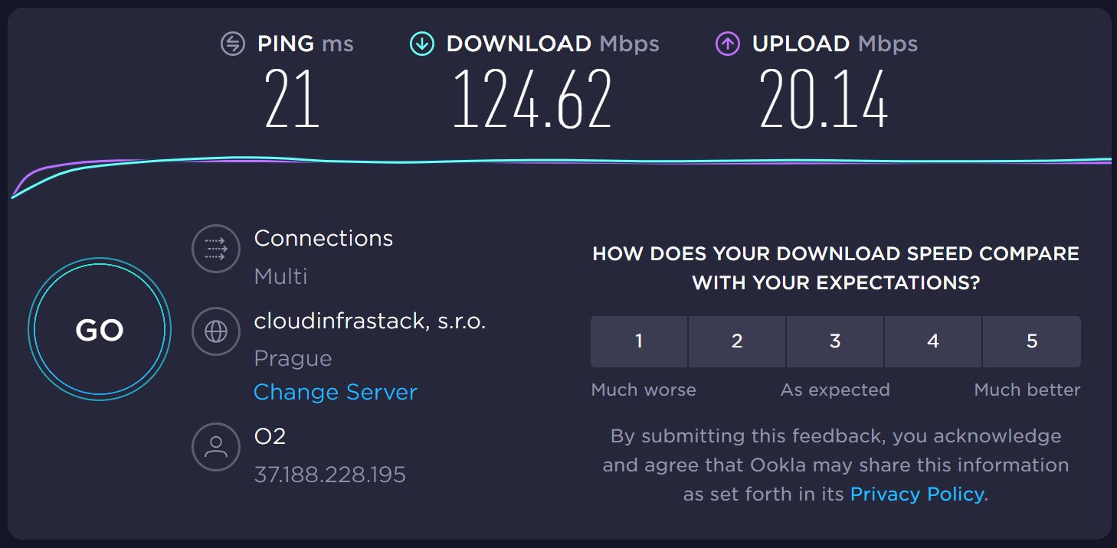The width and height of the screenshot is (1117, 548).
Task: Click the server globe icon
Action: (217, 331)
